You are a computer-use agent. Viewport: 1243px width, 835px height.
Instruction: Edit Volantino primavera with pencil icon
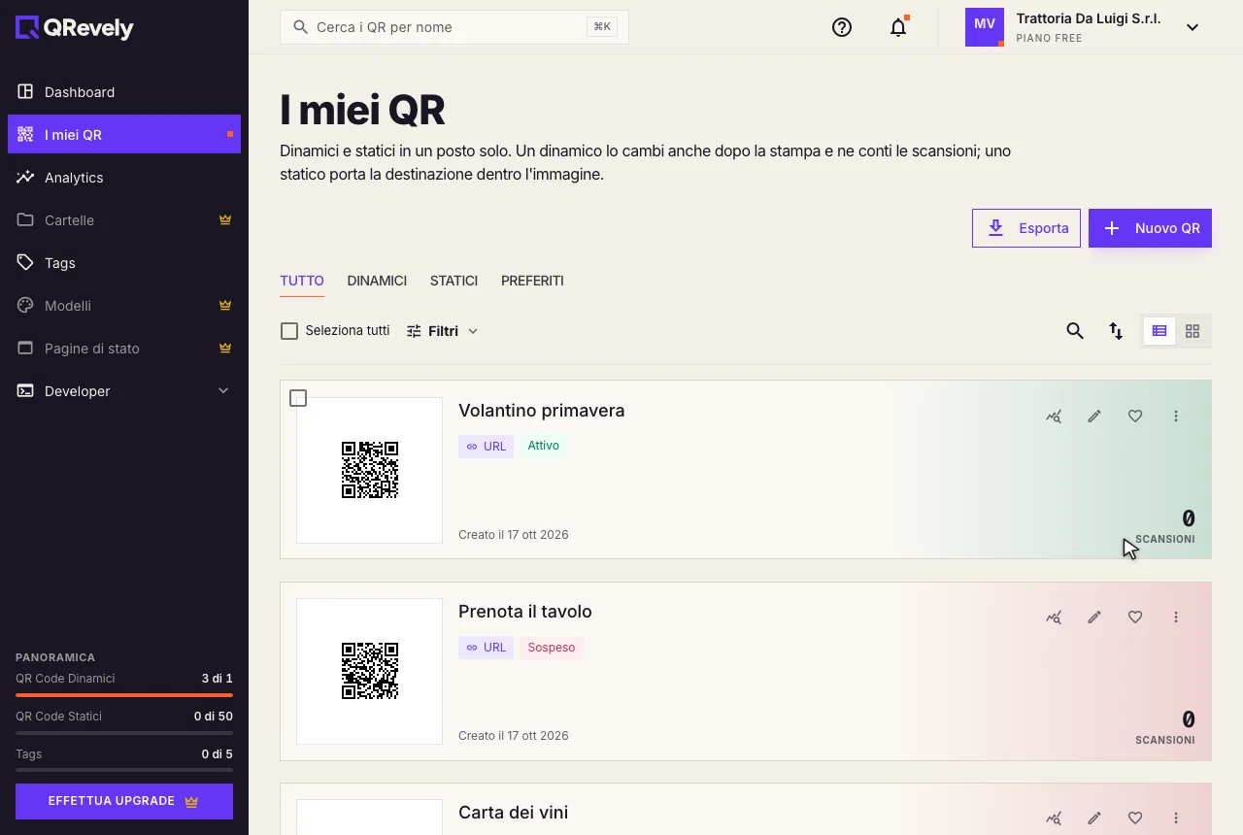[x=1094, y=417]
